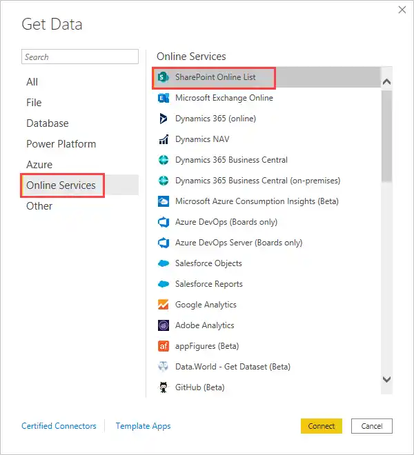Viewport: 414px width, 455px height.
Task: Click Azure Consumption Insights cloud icon
Action: [x=164, y=201]
